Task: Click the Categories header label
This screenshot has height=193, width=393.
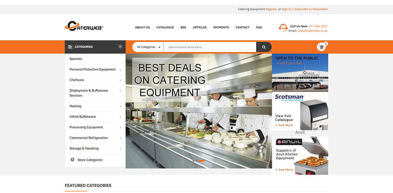Action: tap(84, 47)
